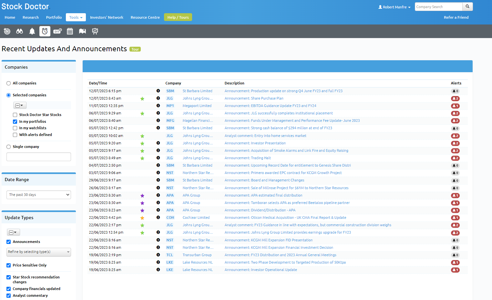Click the magnifier search button beside Company Search
This screenshot has width=492, height=300.
coord(467,7)
